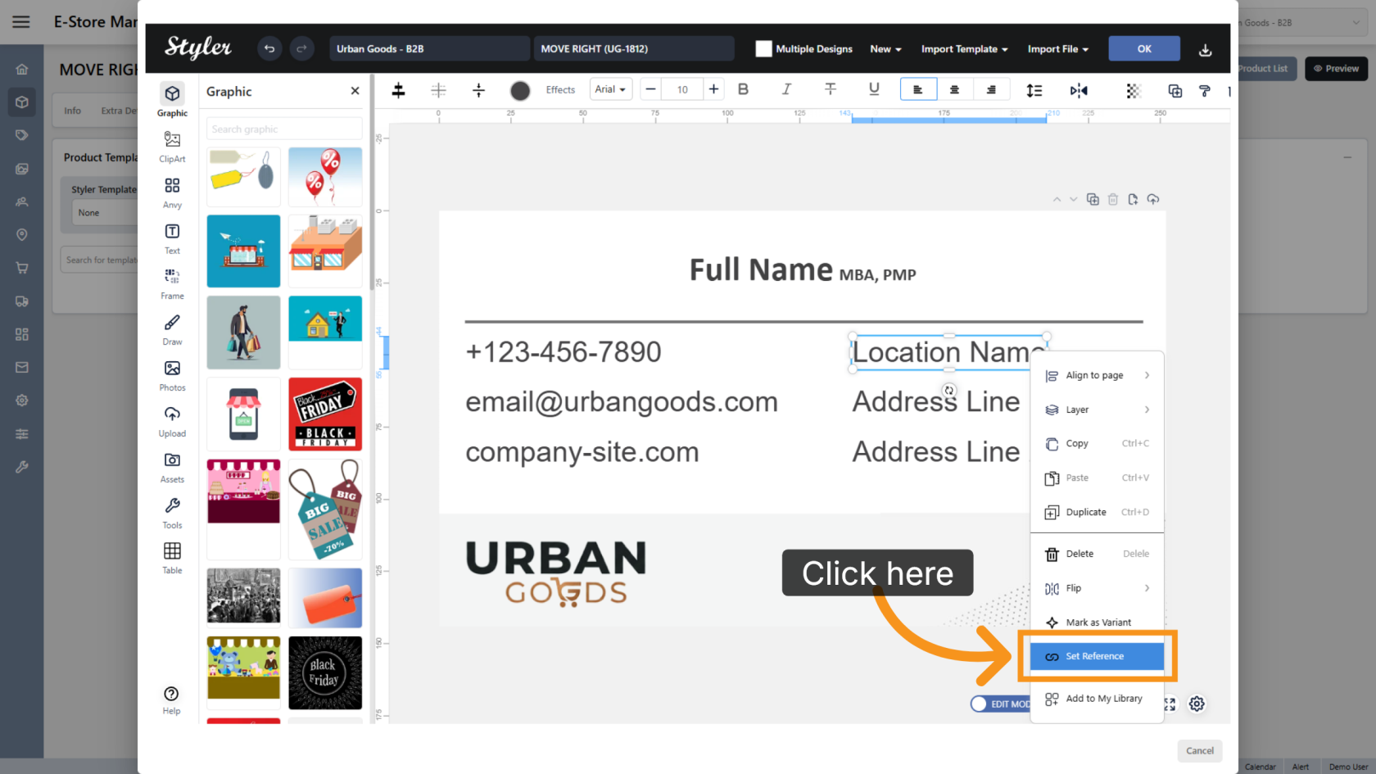This screenshot has height=774, width=1376.
Task: Open the Info tab behind the dialog
Action: click(x=73, y=111)
